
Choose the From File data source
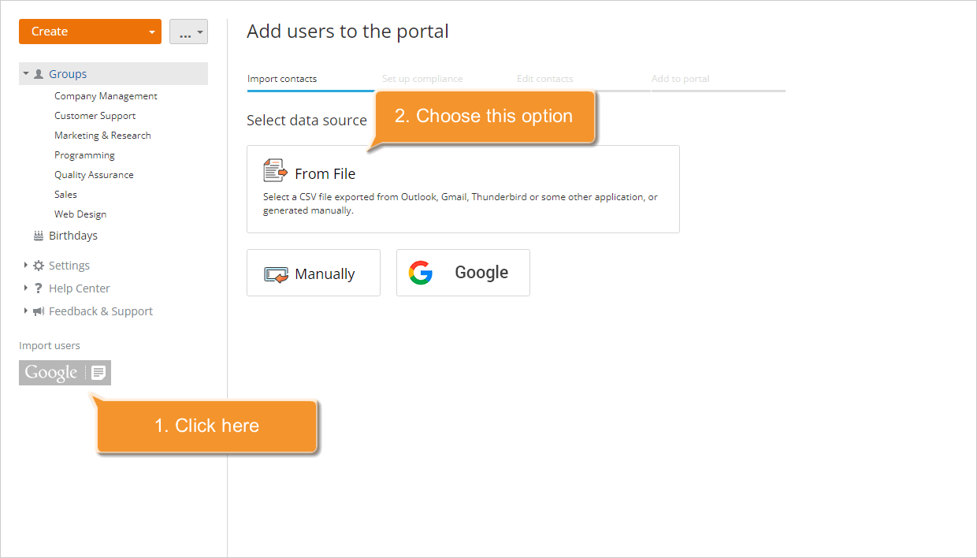(463, 189)
